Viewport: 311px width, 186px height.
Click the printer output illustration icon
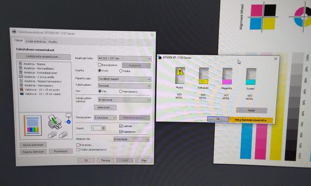click(x=54, y=122)
